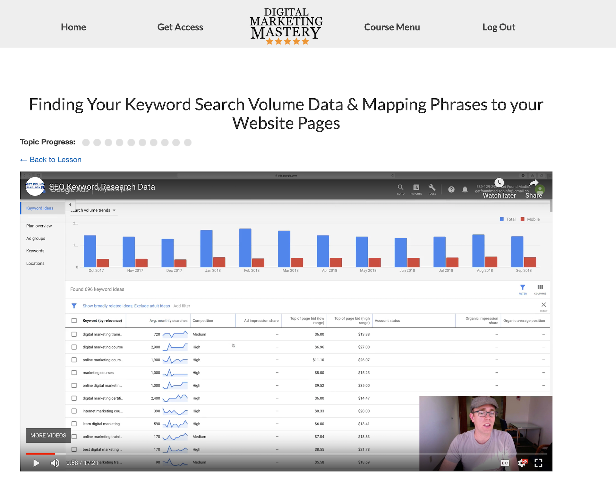This screenshot has height=478, width=616.
Task: Open video quality settings gear
Action: pos(522,463)
